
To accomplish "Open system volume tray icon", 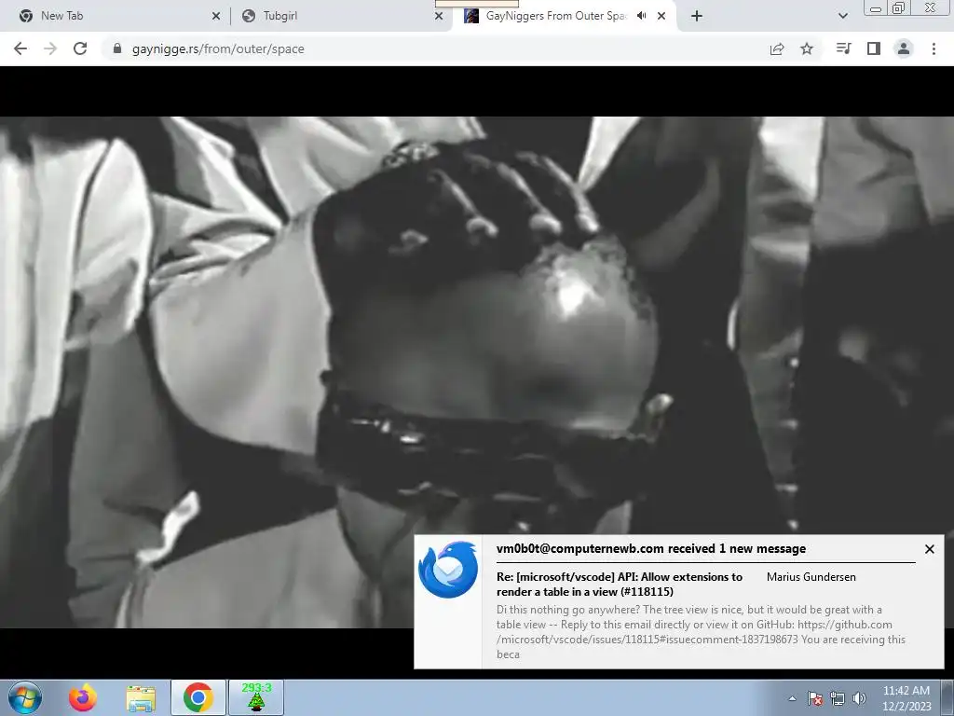I will coord(859,698).
